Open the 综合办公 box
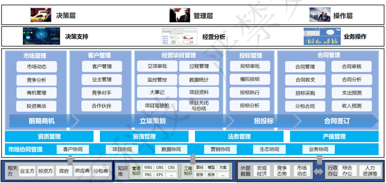This screenshot has height=183, width=386. point(347,171)
